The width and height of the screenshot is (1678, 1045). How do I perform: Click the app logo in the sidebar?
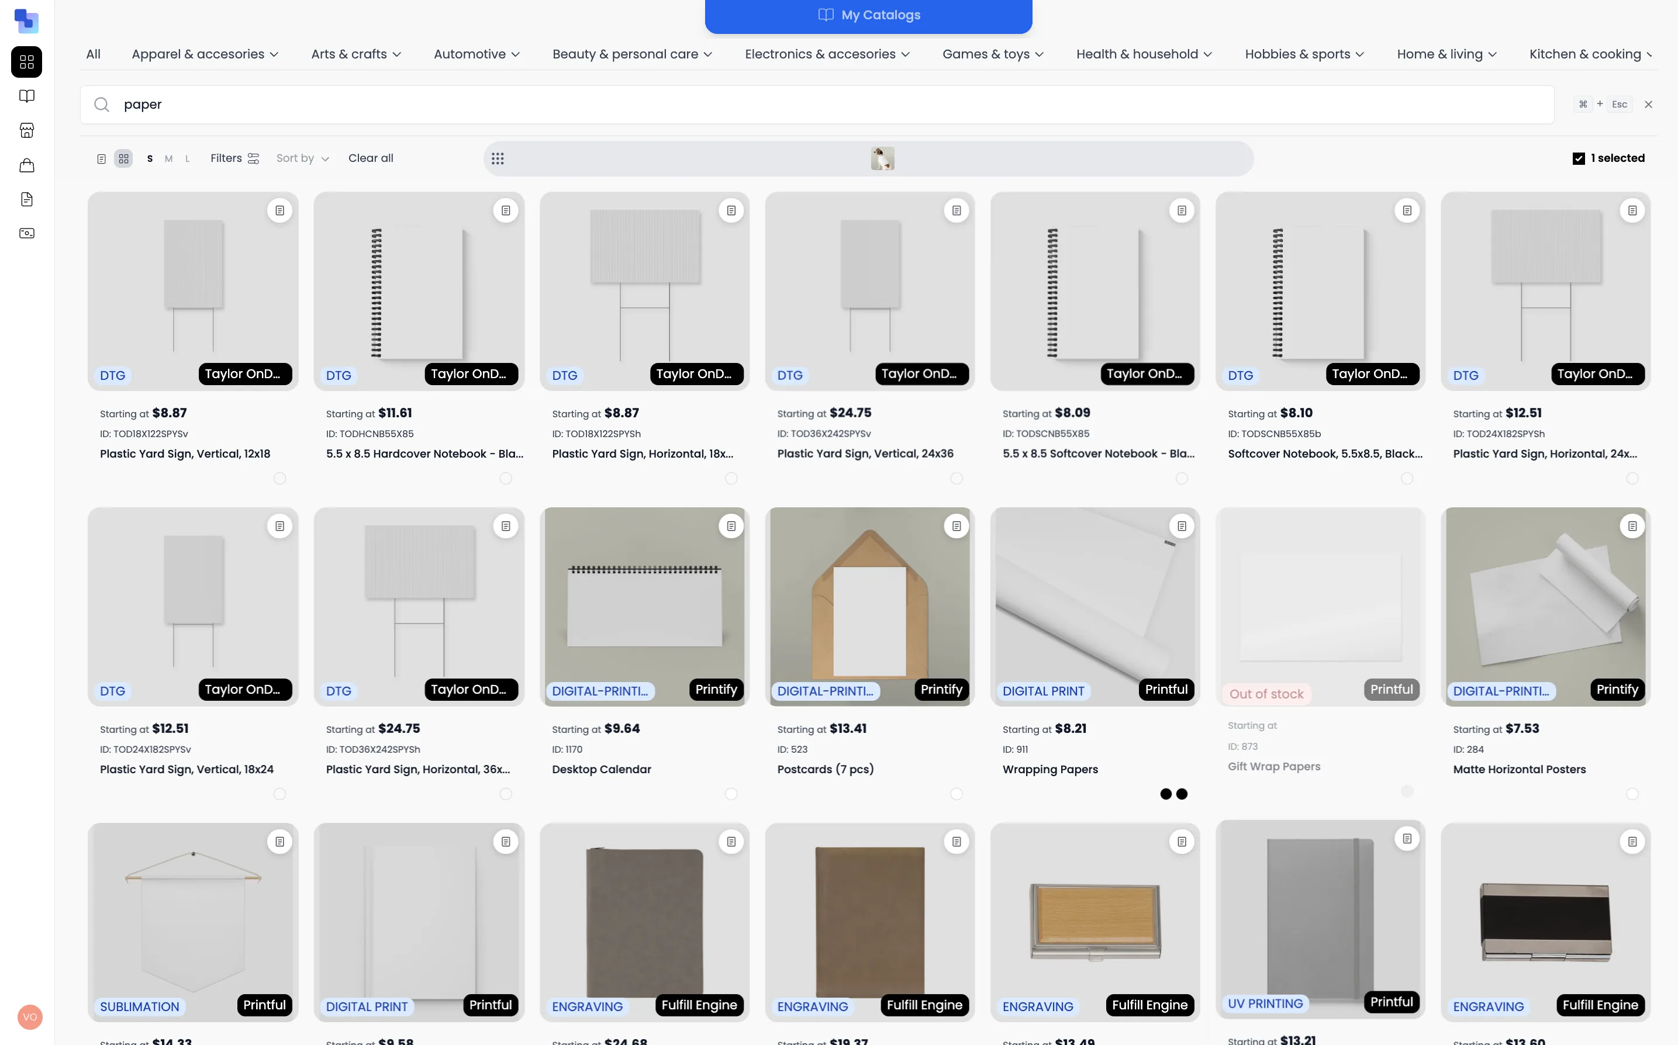pos(26,20)
